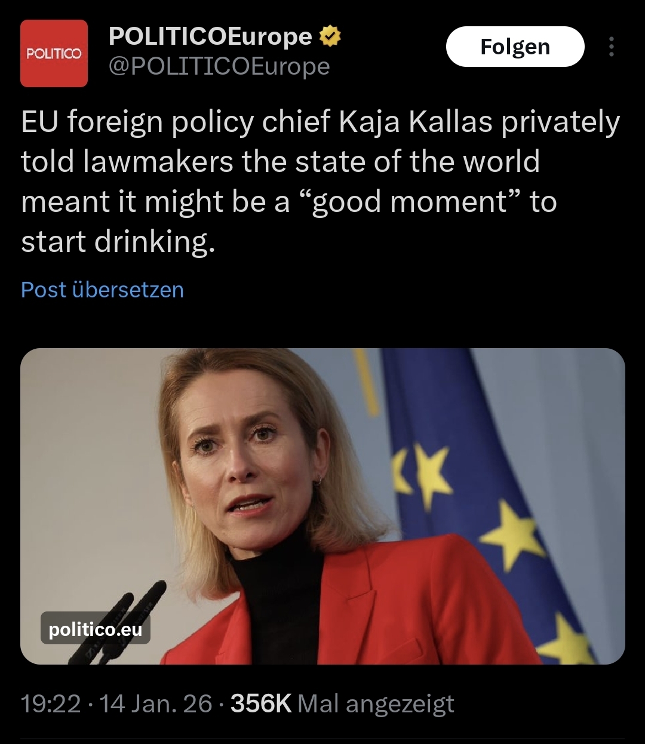Click "start drinking." in the post text
The height and width of the screenshot is (744, 645).
point(118,242)
